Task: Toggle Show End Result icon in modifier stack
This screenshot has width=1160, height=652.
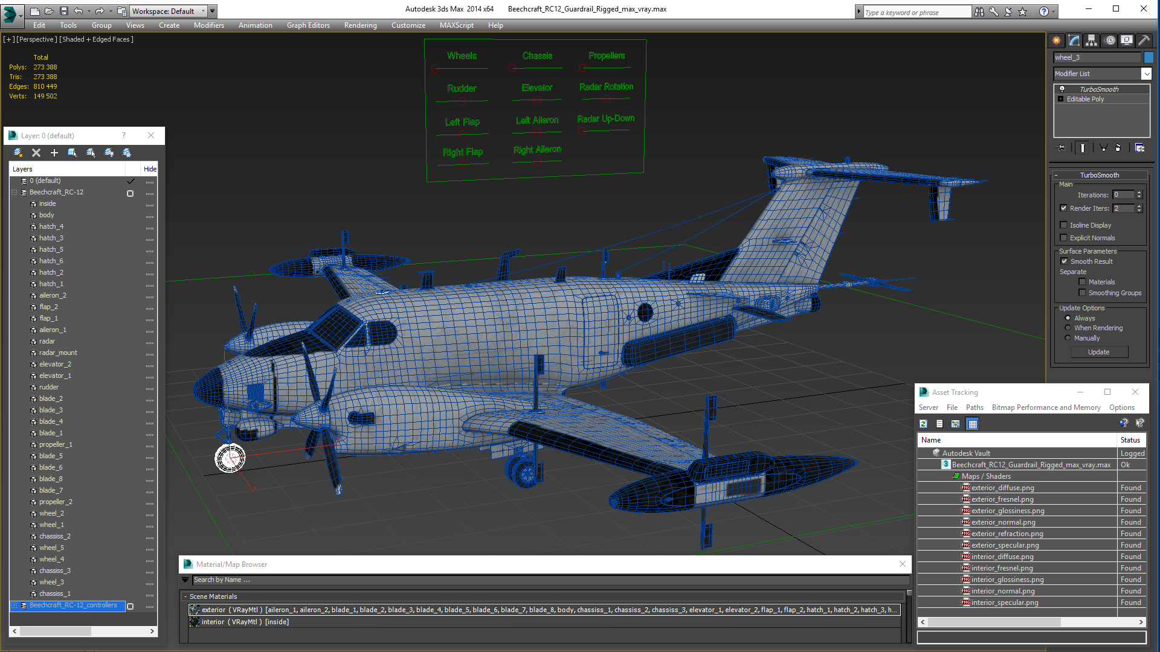Action: [x=1083, y=148]
